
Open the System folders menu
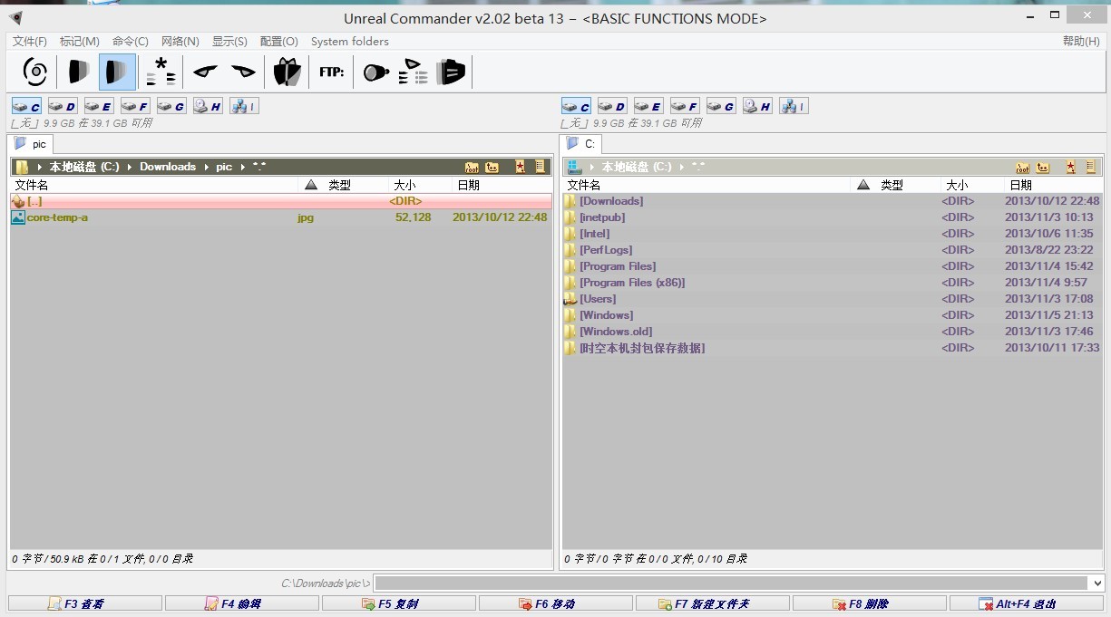[350, 42]
